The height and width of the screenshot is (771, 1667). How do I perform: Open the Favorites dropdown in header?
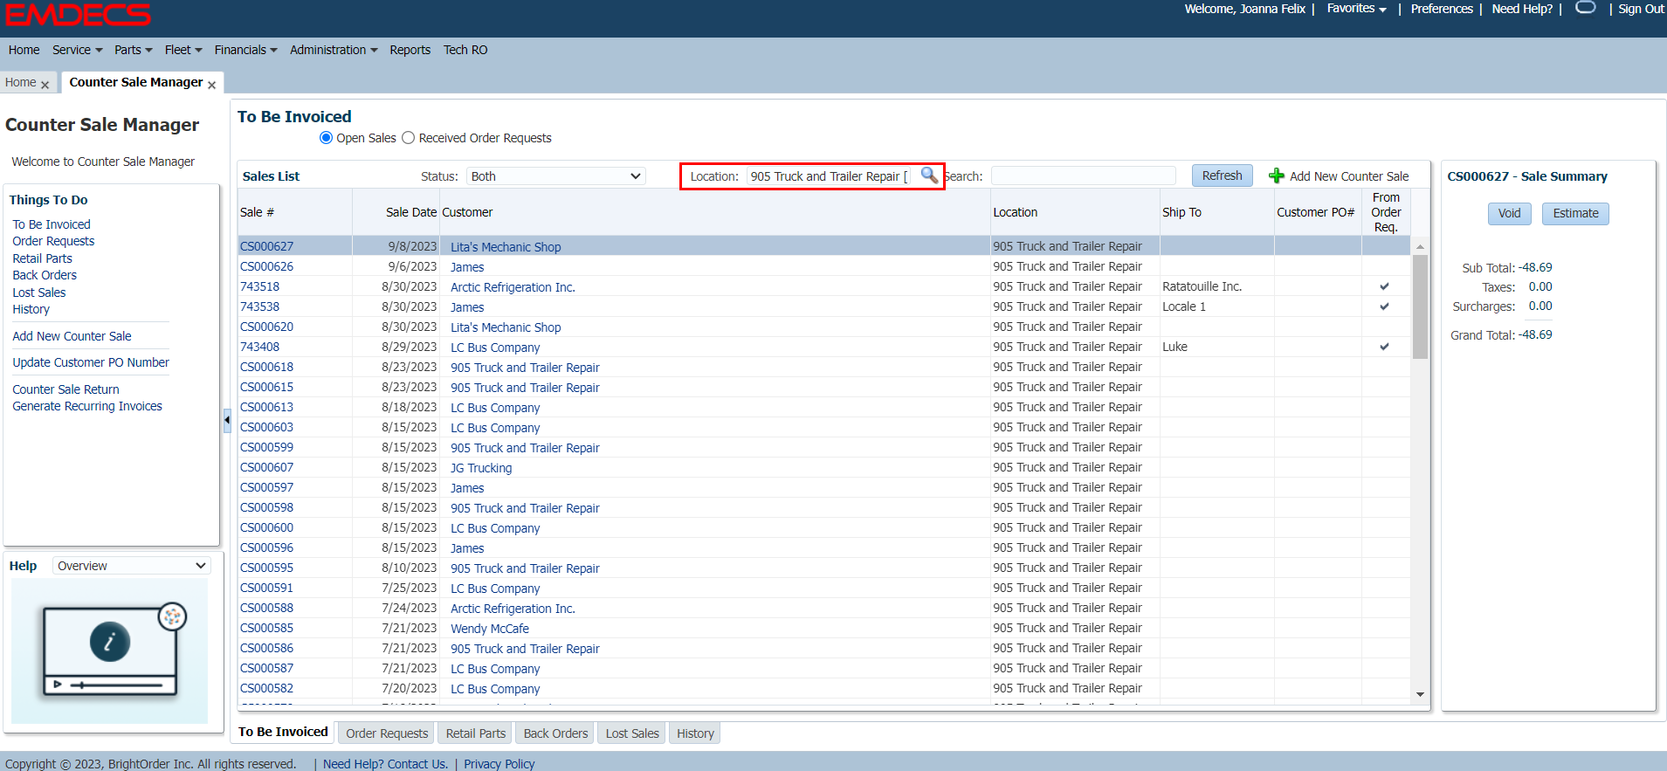[1356, 9]
